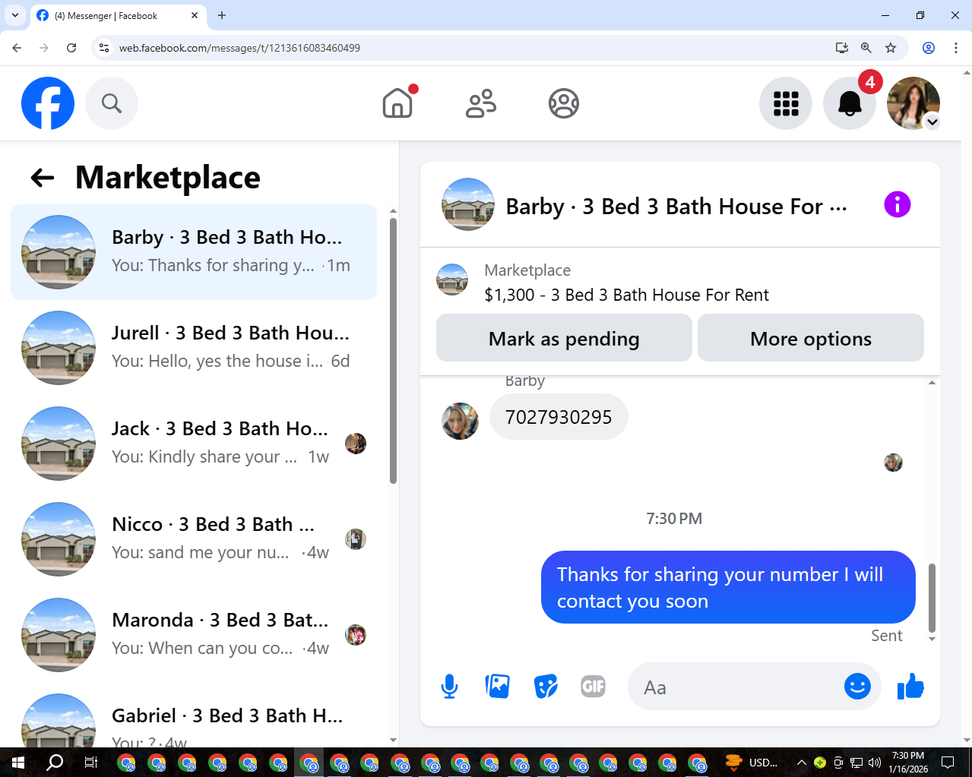This screenshot has height=777, width=972.
Task: Click the conversation list scroll-up arrow
Action: pos(393,211)
